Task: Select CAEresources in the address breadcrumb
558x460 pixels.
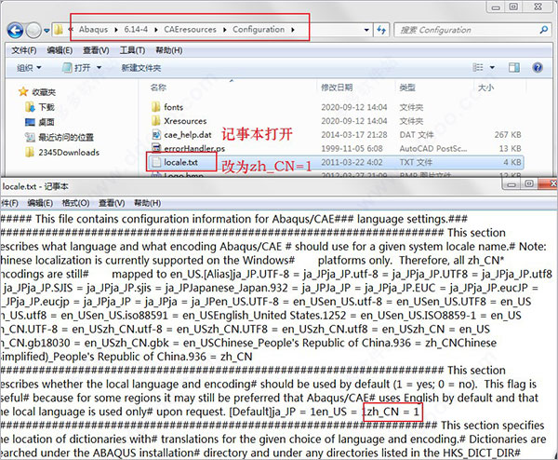Action: tap(190, 30)
